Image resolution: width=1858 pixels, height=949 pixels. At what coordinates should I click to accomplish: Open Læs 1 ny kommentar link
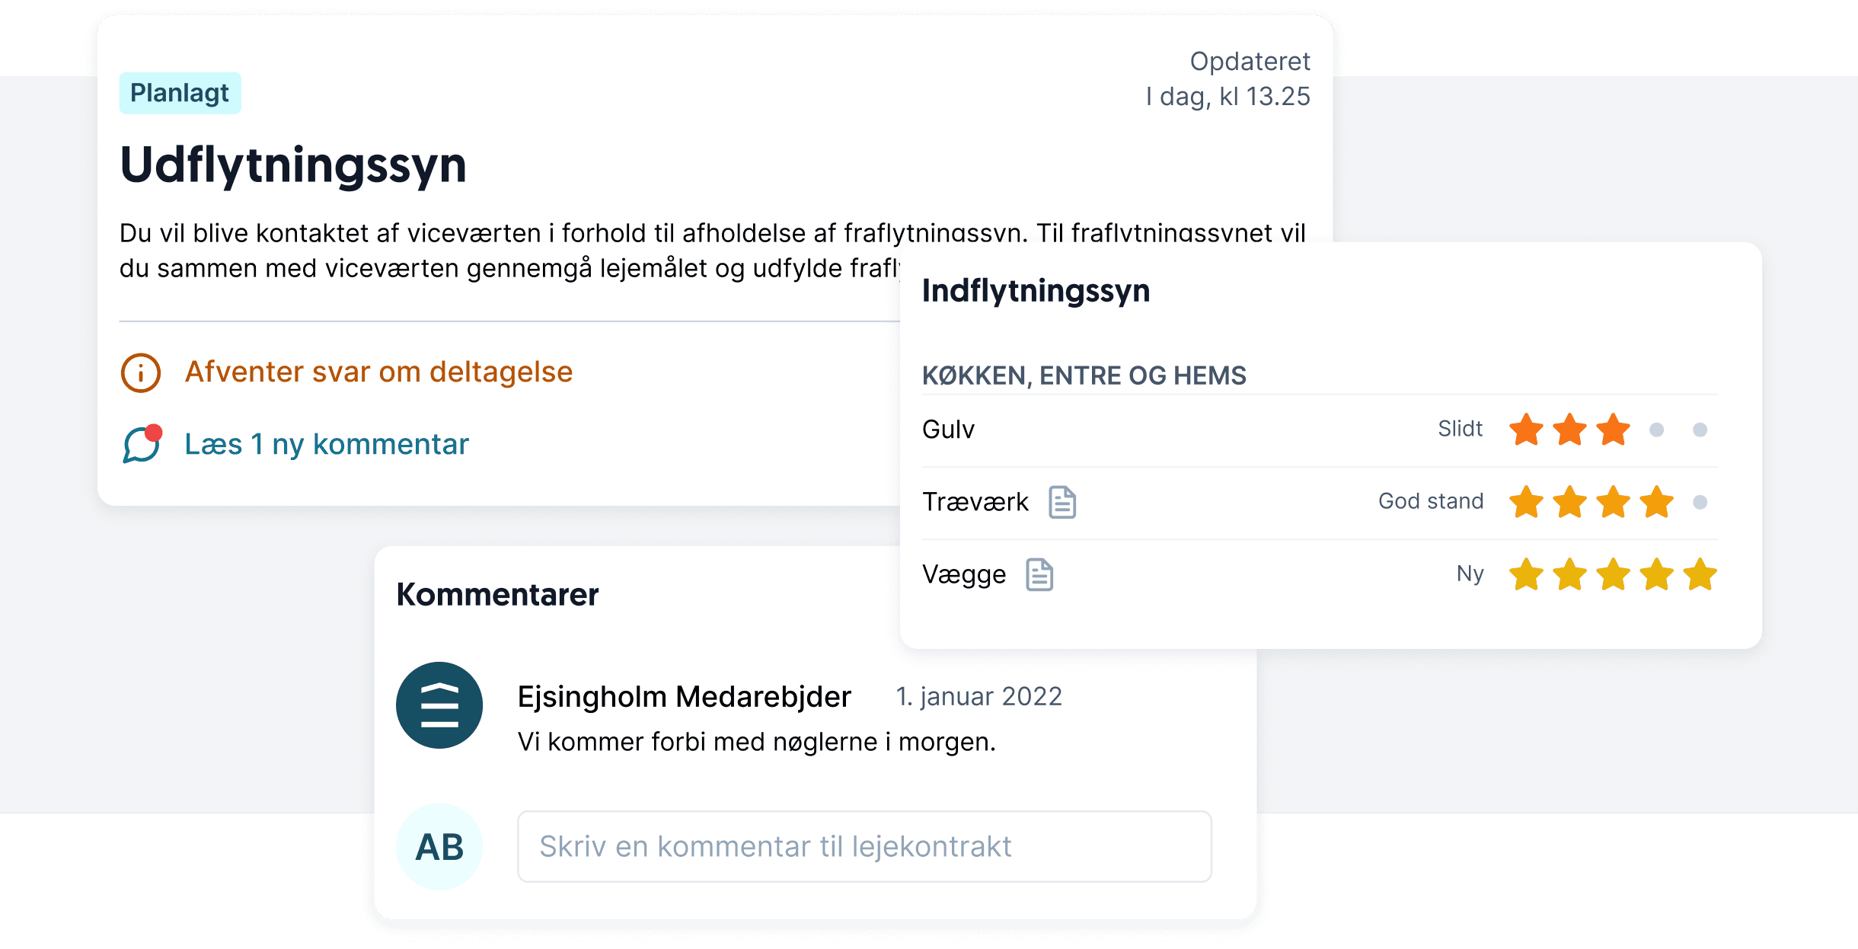coord(326,444)
